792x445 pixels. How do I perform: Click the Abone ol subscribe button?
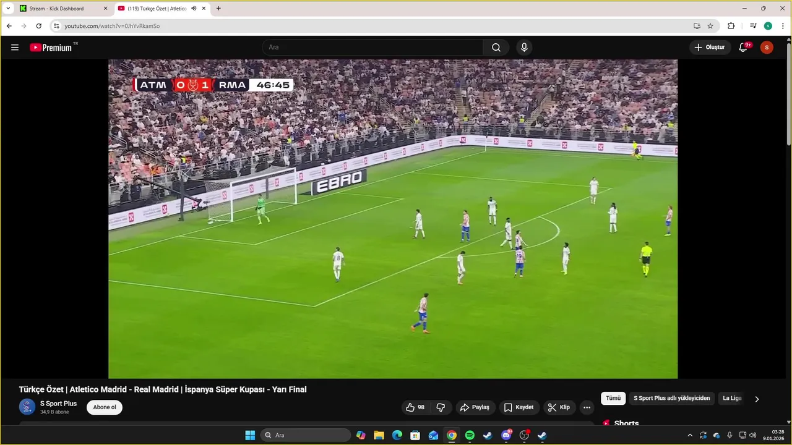[x=105, y=407]
